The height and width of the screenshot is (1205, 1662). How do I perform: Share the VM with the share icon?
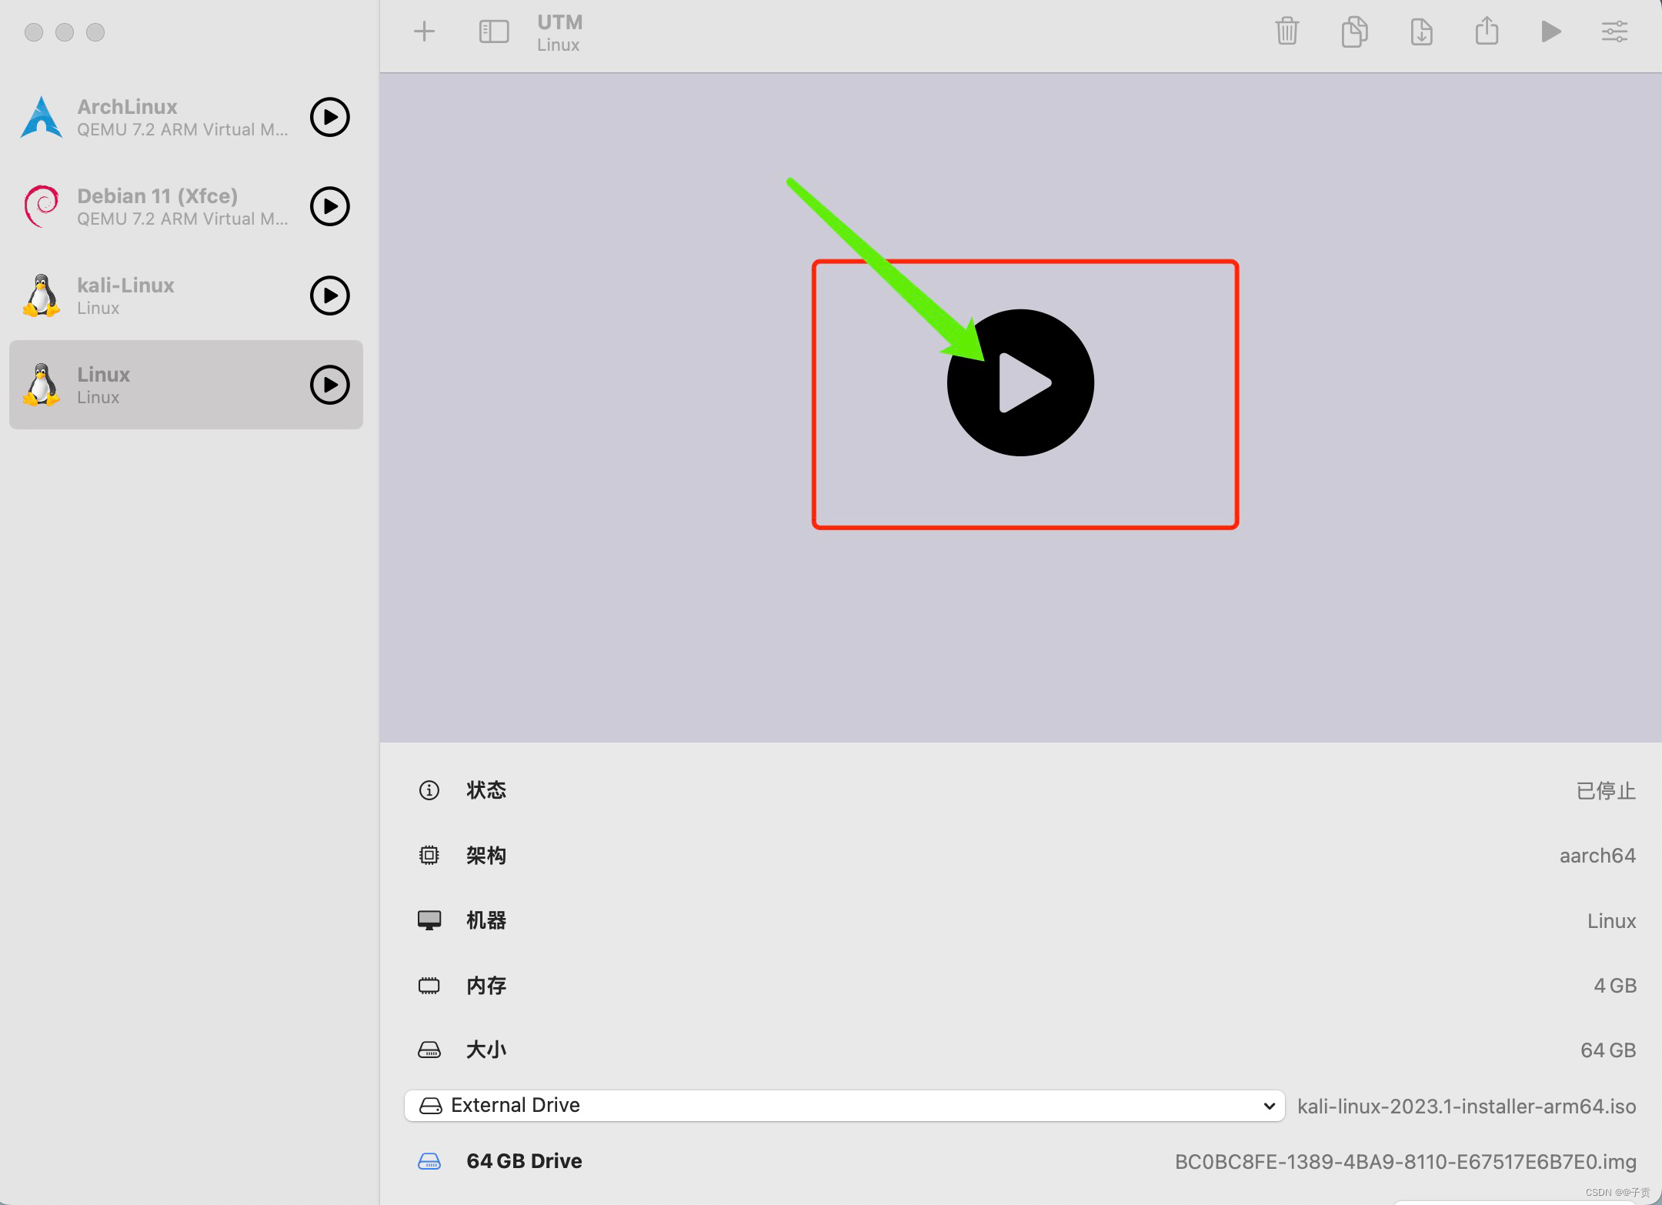click(x=1487, y=32)
